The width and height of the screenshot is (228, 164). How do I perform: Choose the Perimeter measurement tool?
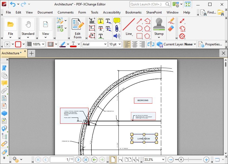(182, 29)
